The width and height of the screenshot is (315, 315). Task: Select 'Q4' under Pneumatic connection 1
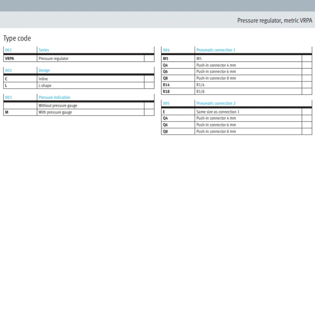165,65
